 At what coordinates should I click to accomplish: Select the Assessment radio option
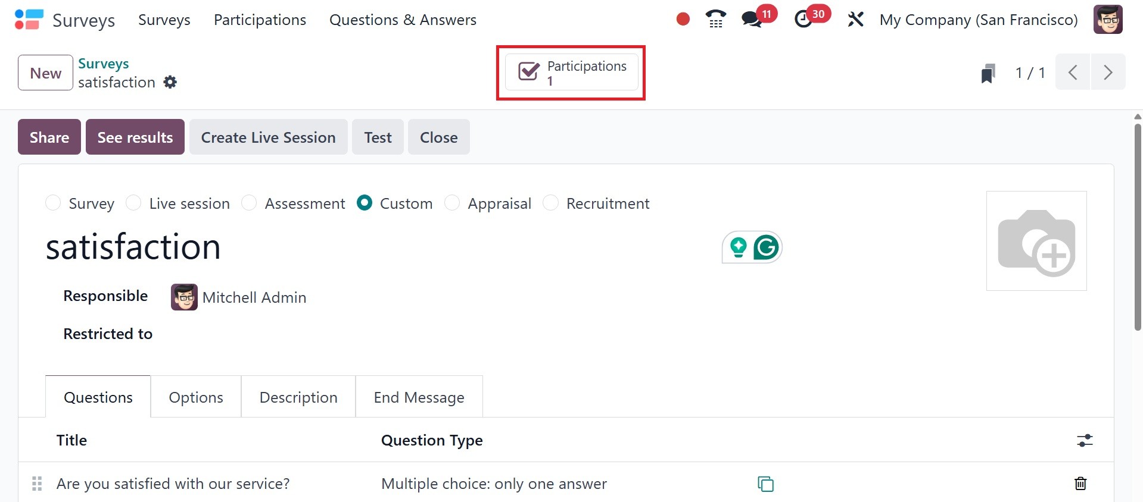click(x=249, y=203)
